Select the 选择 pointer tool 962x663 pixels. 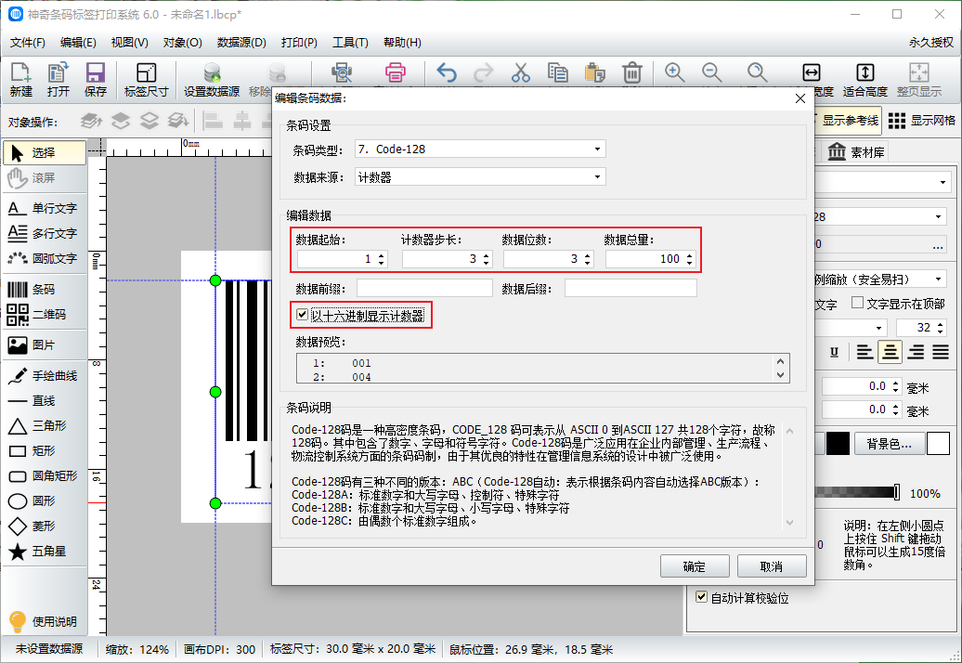(45, 152)
